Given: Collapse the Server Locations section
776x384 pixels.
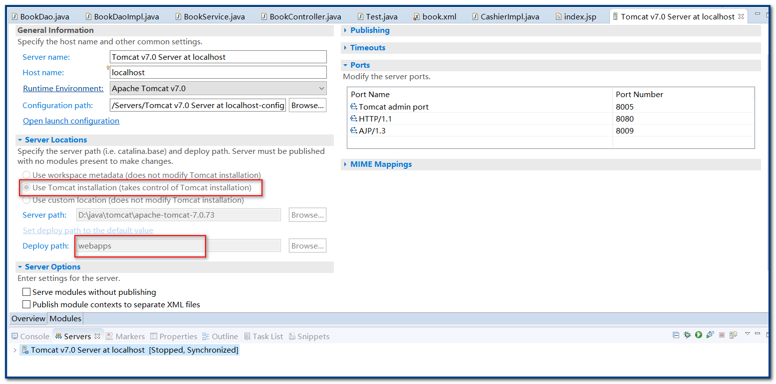Looking at the screenshot, I should pyautogui.click(x=20, y=140).
